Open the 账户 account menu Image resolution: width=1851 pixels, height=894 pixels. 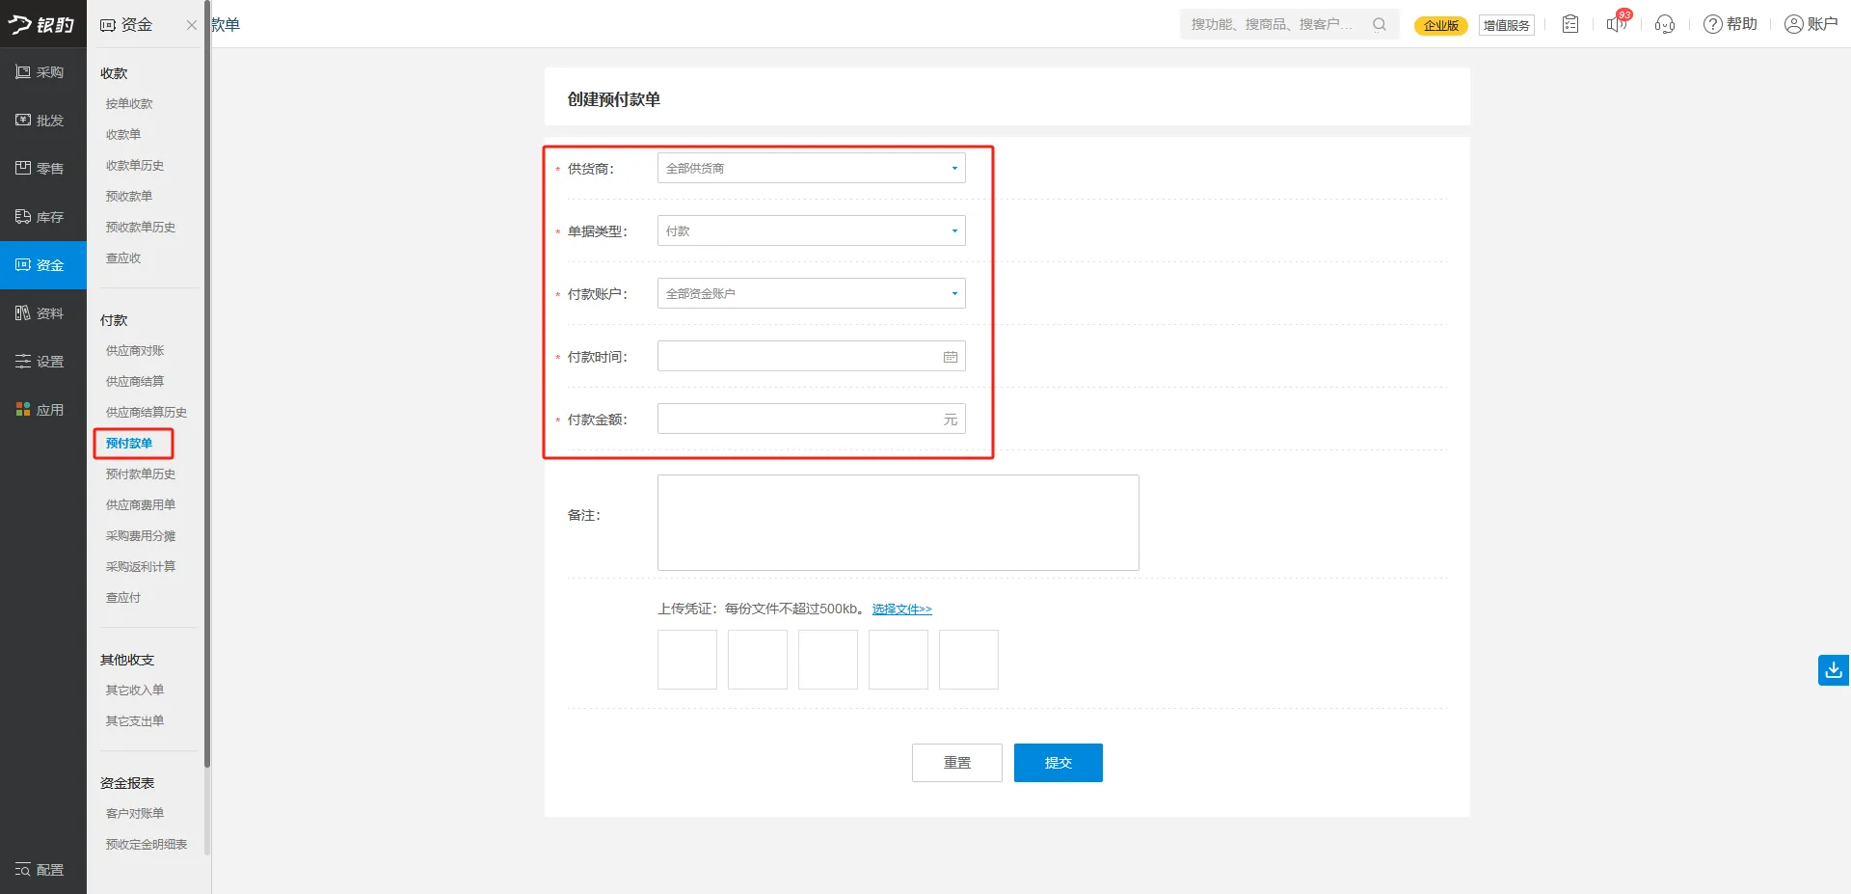[x=1811, y=24]
